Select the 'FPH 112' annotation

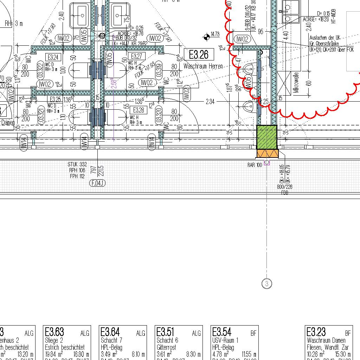point(77,176)
